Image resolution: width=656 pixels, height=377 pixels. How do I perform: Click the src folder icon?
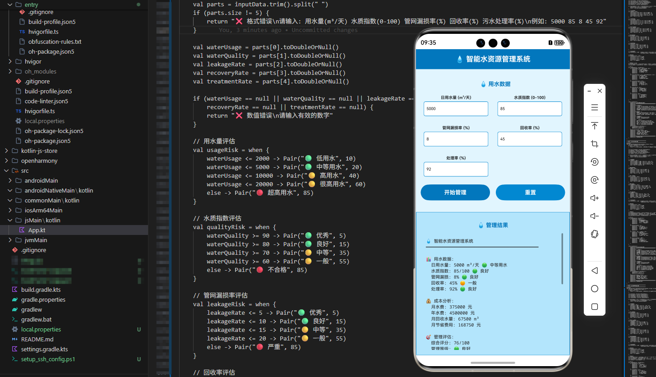(x=15, y=170)
